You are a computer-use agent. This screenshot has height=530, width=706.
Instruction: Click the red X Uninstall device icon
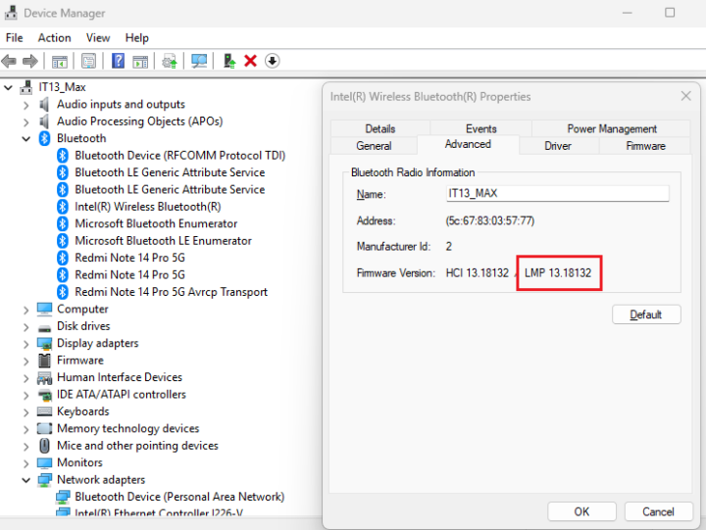[250, 61]
